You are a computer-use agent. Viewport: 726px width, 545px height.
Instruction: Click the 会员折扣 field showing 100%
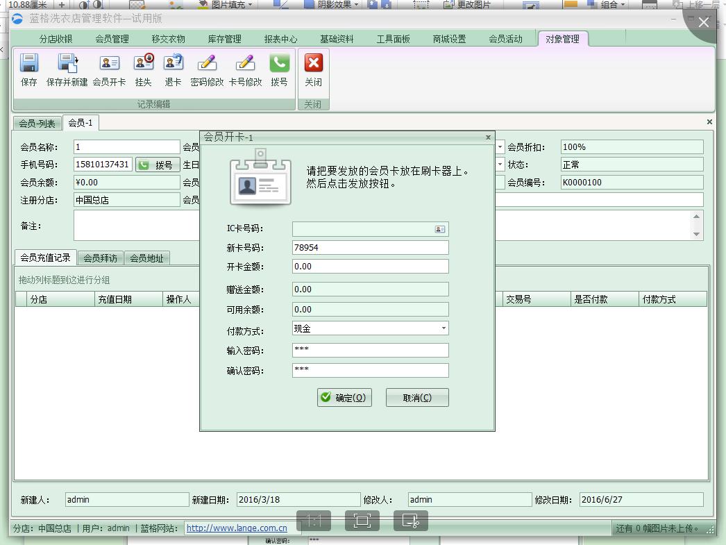pos(632,146)
